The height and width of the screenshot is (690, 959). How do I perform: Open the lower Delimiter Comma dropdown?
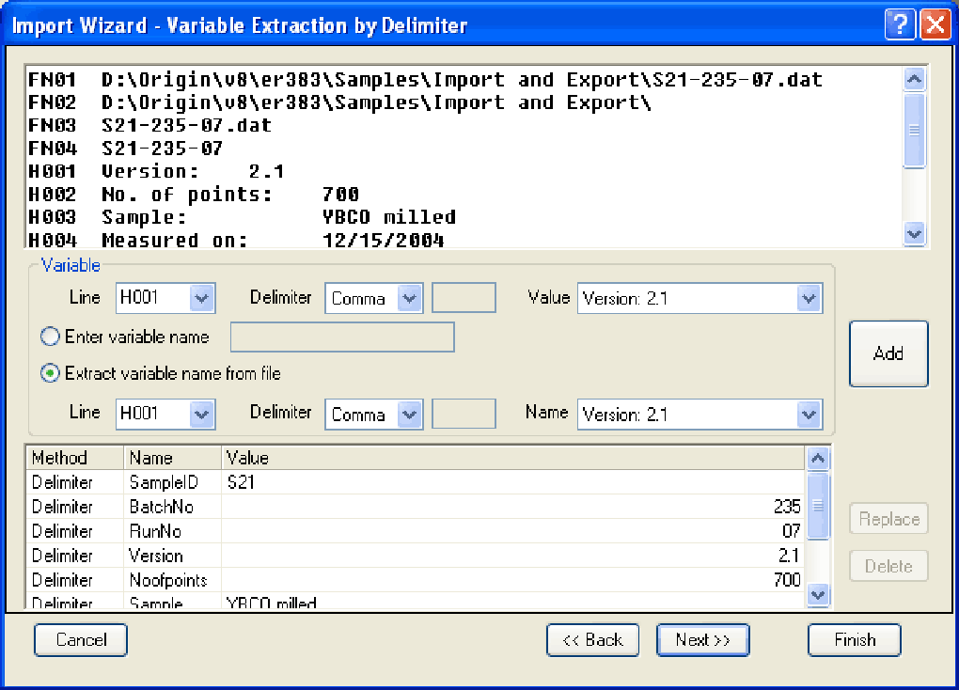pyautogui.click(x=409, y=415)
